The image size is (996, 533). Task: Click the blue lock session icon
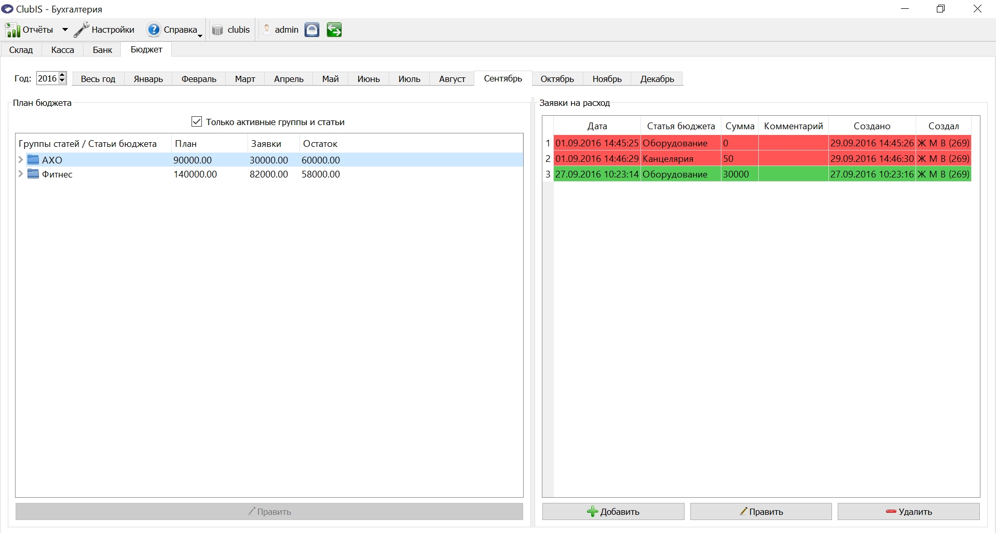pyautogui.click(x=311, y=30)
